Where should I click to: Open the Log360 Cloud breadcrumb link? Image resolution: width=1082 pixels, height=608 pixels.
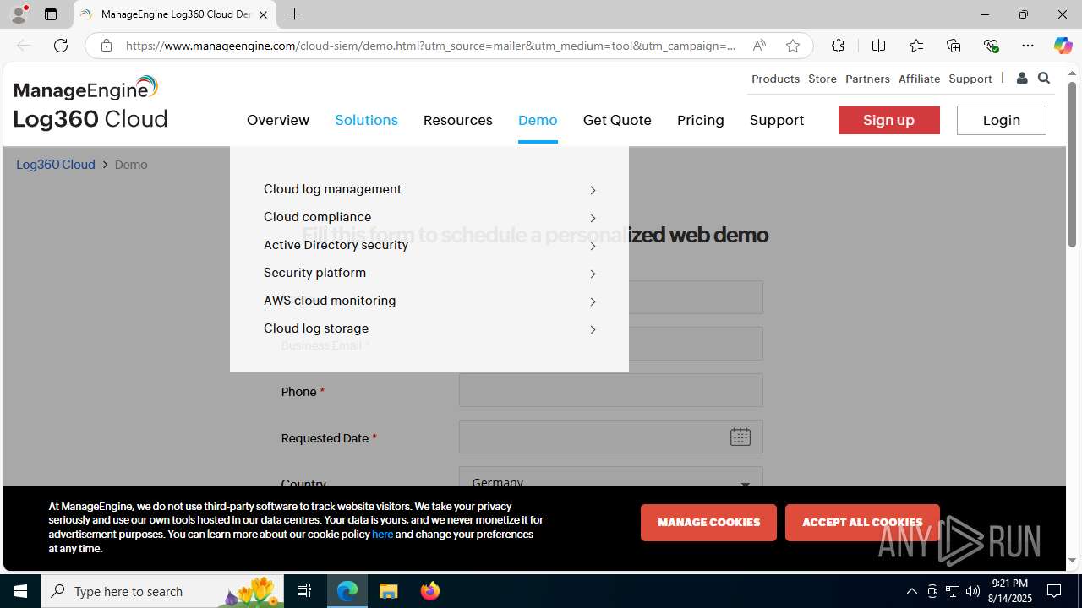pyautogui.click(x=56, y=165)
